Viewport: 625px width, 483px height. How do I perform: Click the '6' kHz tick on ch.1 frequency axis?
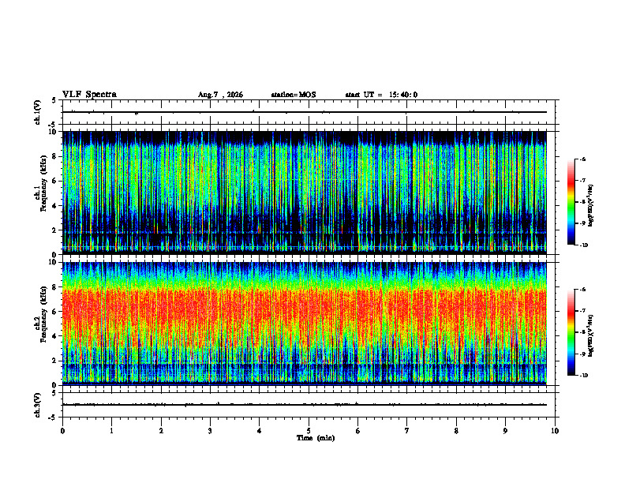coord(55,182)
